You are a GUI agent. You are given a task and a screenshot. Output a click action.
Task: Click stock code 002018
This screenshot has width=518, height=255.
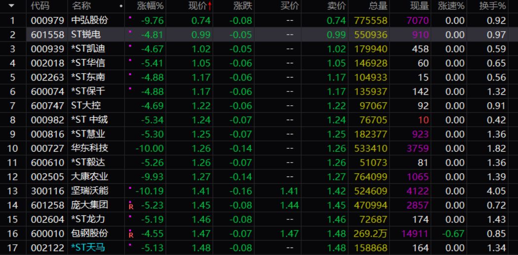click(x=47, y=63)
